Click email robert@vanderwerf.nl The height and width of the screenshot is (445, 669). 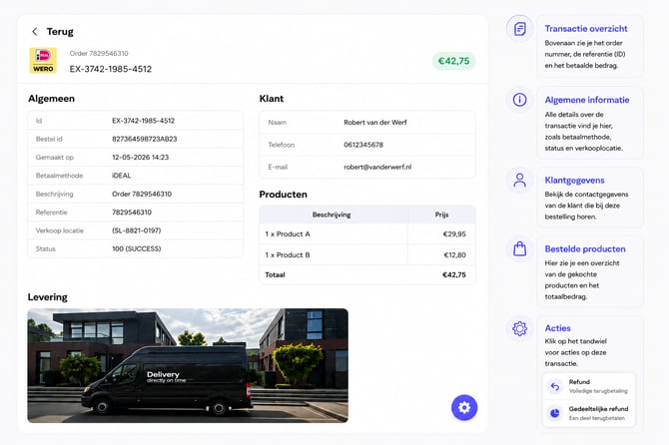click(x=377, y=167)
